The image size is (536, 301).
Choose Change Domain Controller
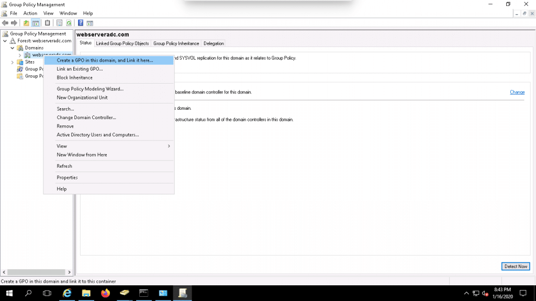click(109, 118)
